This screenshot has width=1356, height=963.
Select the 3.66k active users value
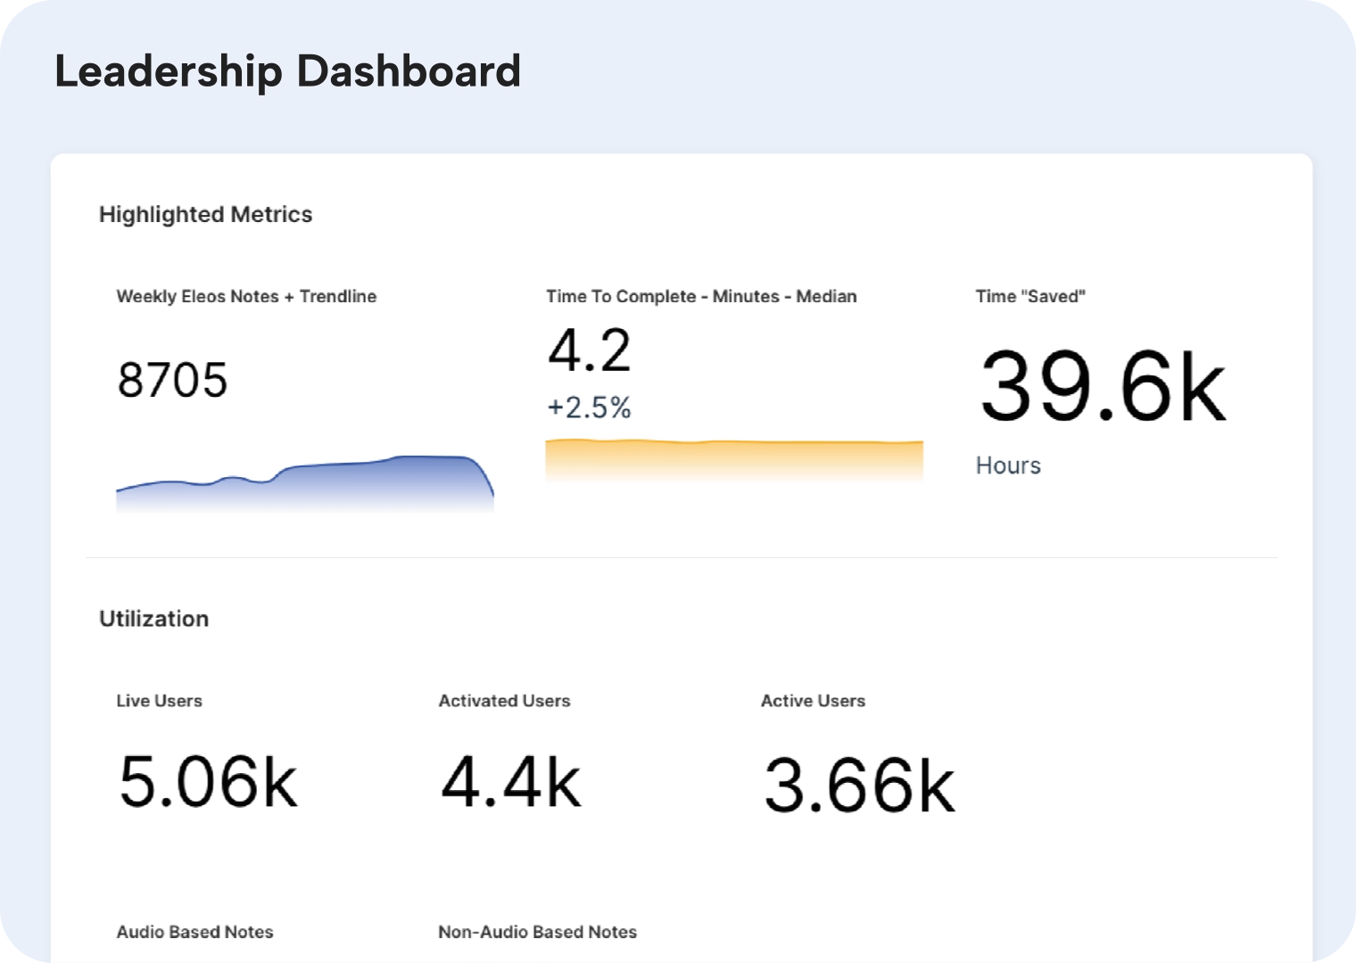tap(859, 785)
